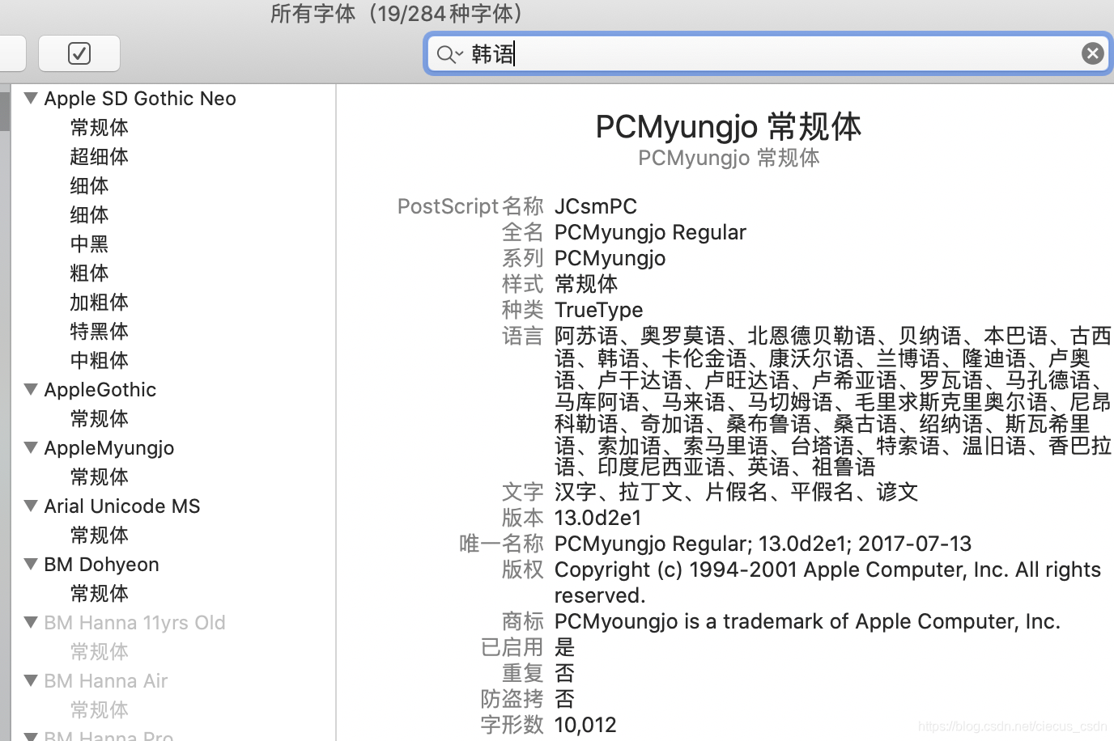Click the full name PCMyungjo Regular

[x=650, y=232]
